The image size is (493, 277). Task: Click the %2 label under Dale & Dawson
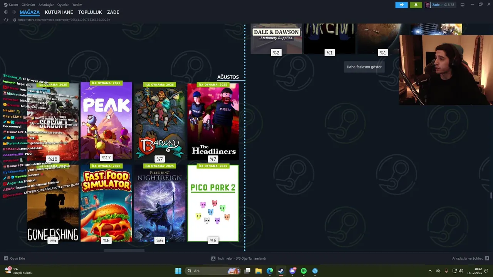coord(276,53)
